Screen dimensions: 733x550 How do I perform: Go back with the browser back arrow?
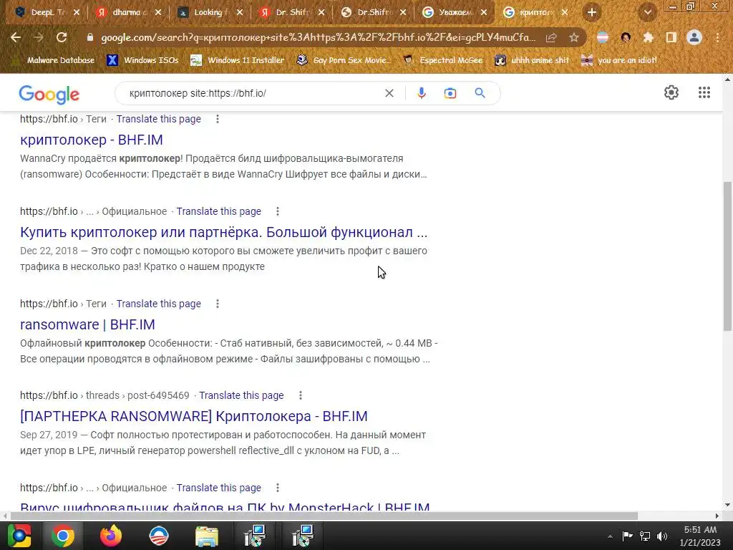(x=16, y=37)
